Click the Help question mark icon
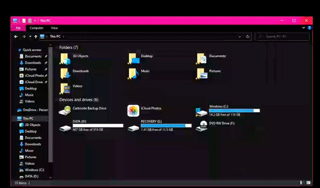The width and height of the screenshot is (320, 188). pos(309,28)
